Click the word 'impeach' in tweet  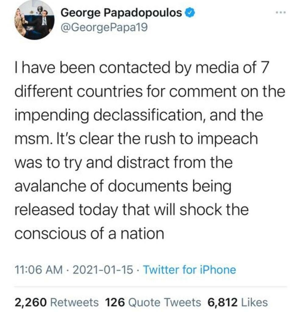[227, 139]
